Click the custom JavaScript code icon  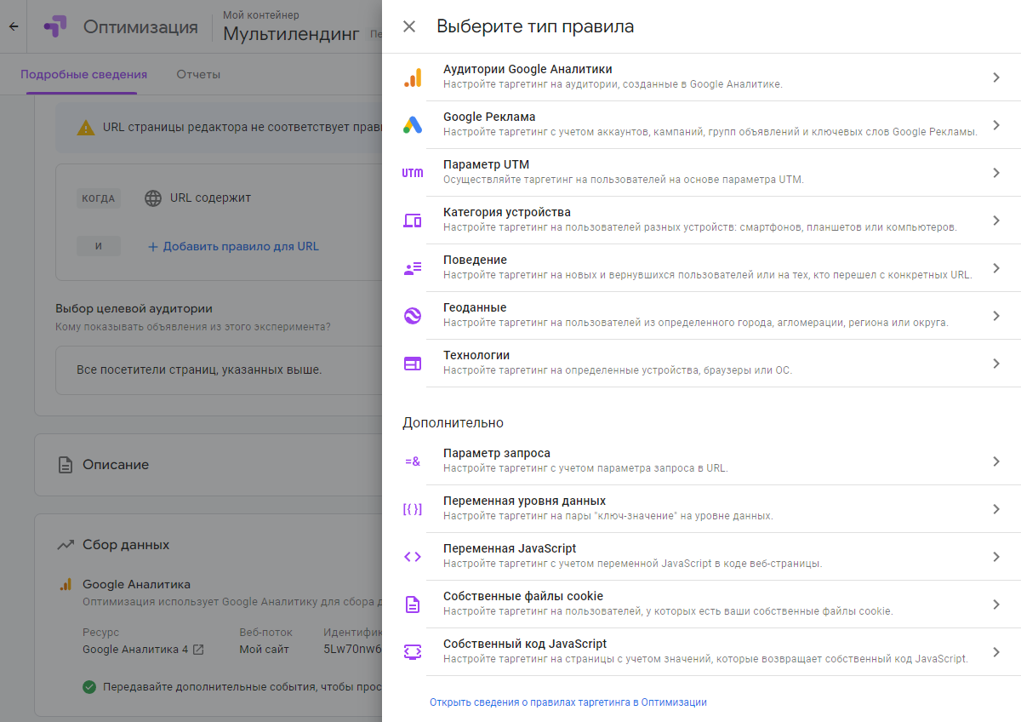point(413,652)
